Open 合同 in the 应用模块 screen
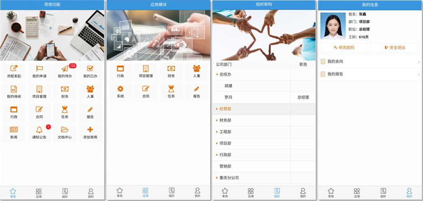The height and width of the screenshot is (201, 423). coord(146,92)
